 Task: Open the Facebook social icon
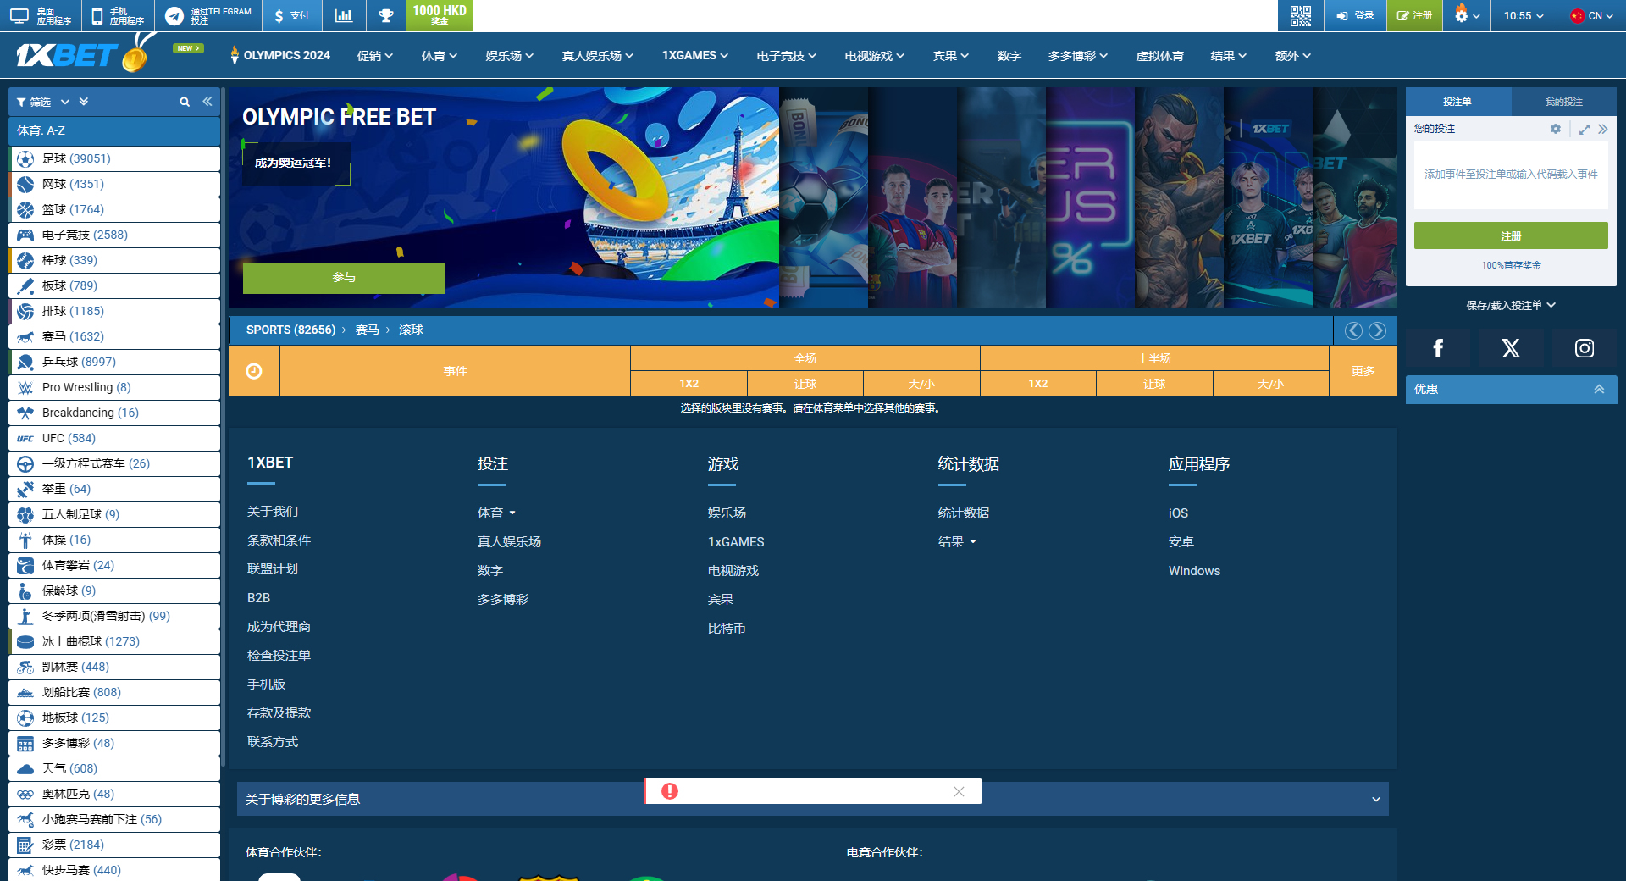pos(1438,348)
